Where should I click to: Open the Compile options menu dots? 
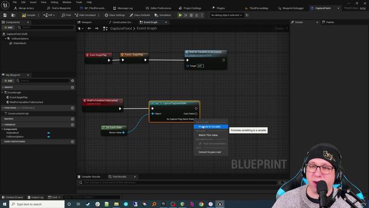(39, 15)
